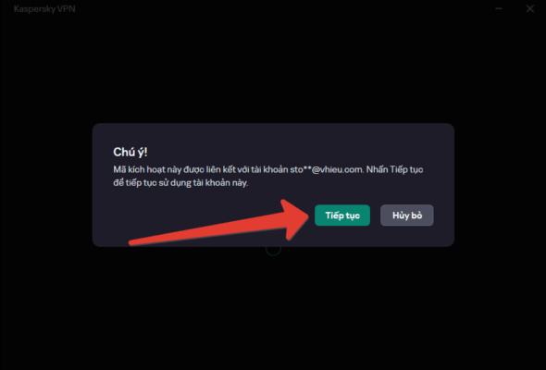Image resolution: width=546 pixels, height=370 pixels.
Task: Click the word VPN in the window title
Action: pos(66,8)
